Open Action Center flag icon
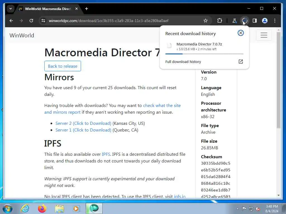286x214 pixels. [x=244, y=209]
